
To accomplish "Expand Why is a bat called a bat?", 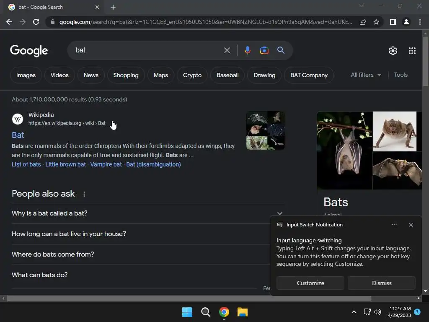I will pos(148,213).
